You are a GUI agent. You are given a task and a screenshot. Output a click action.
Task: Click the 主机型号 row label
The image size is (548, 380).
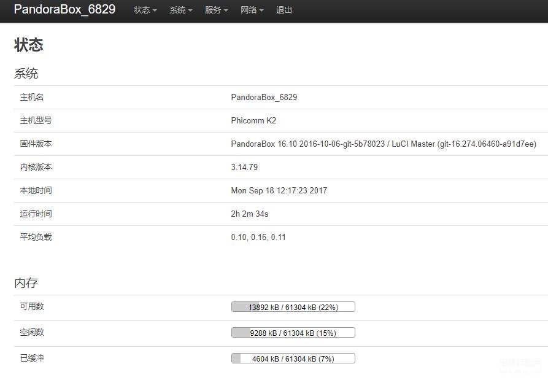(x=36, y=120)
